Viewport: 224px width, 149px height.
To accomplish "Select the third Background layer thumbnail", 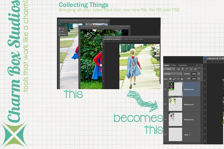I will (175, 119).
